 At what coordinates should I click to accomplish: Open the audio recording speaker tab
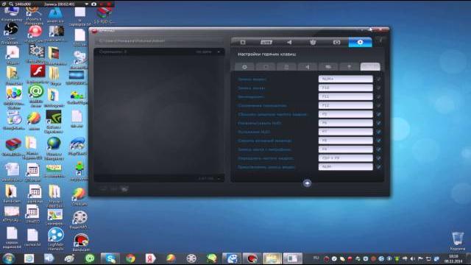289,43
